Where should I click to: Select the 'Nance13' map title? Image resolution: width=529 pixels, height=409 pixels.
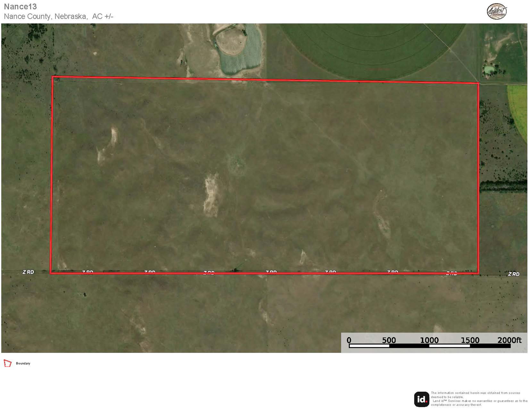point(20,7)
